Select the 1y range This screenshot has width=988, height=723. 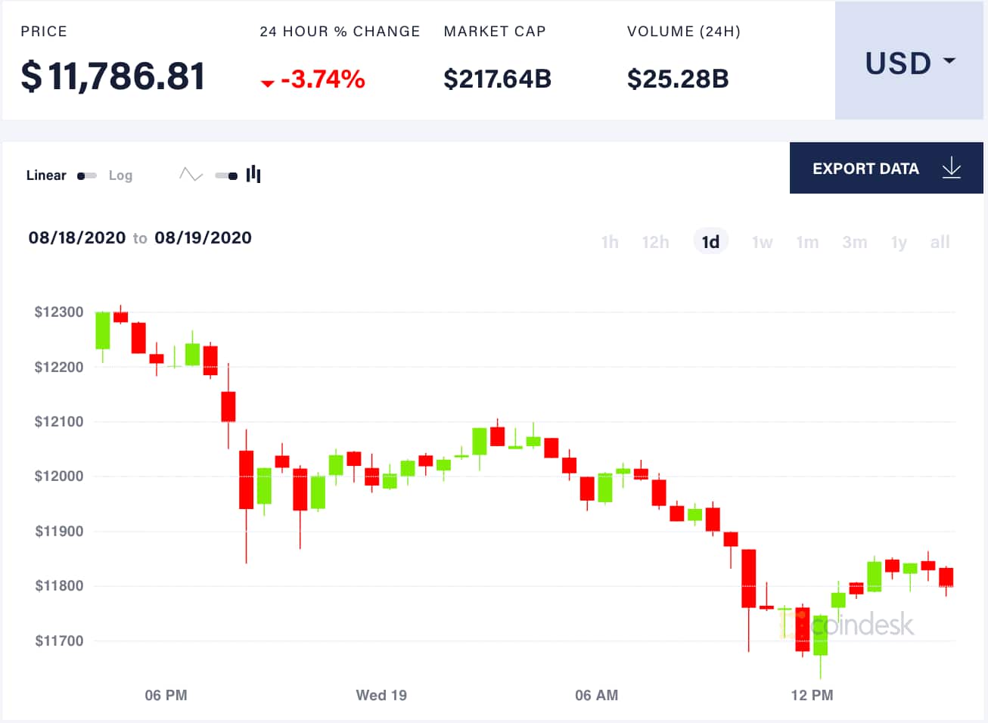(x=899, y=241)
